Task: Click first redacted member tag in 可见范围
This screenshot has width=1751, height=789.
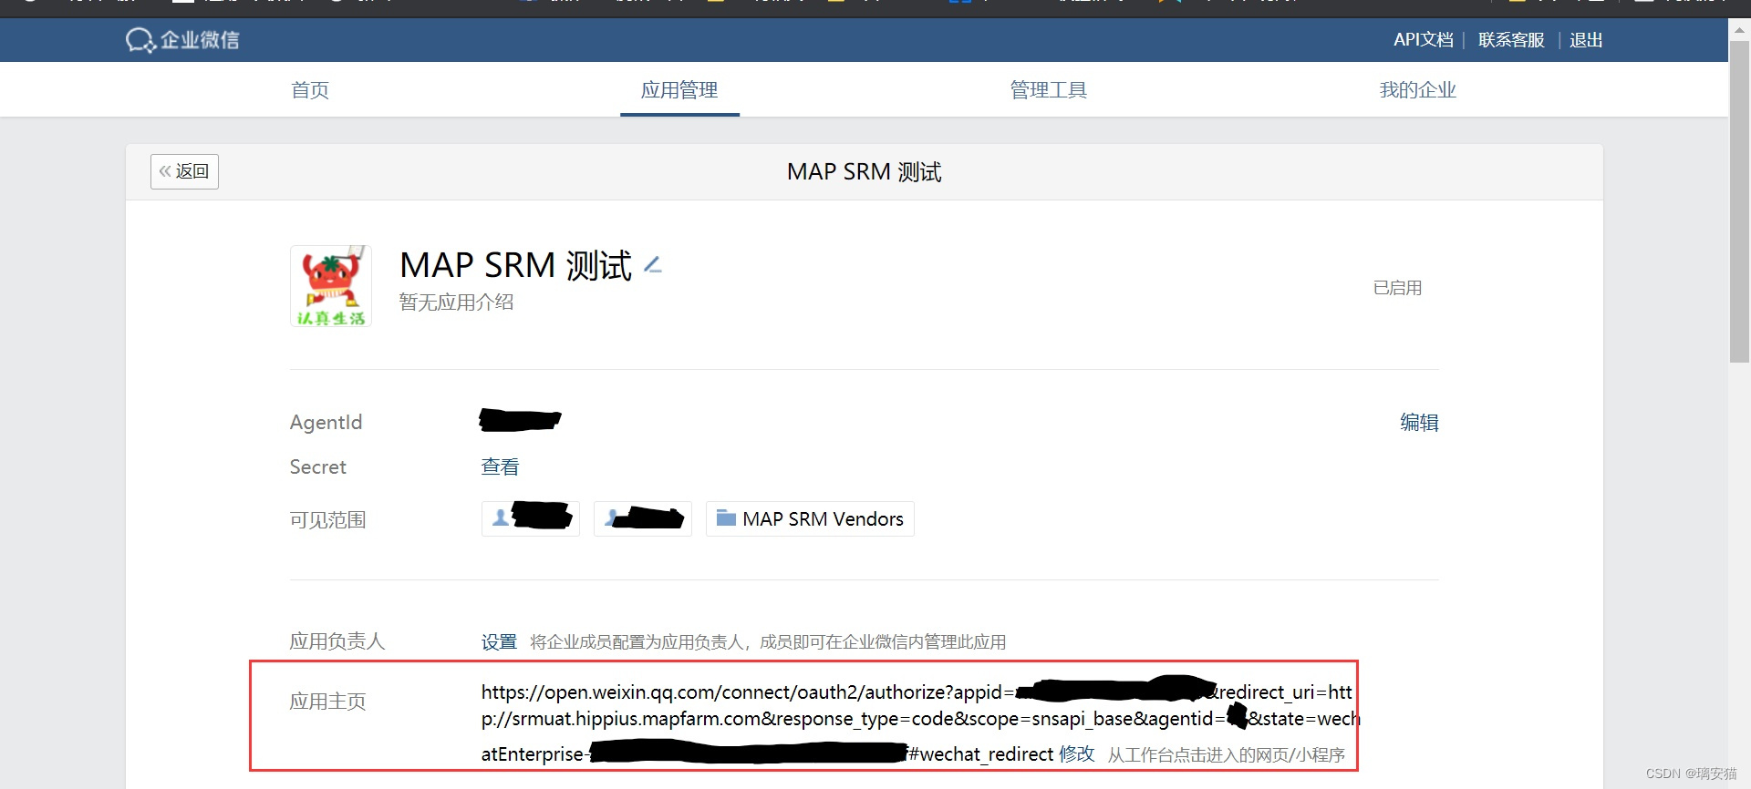Action: (x=531, y=518)
